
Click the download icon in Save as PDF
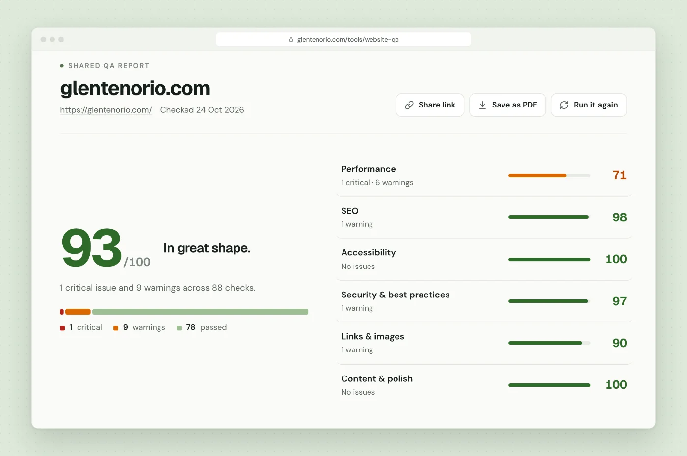click(x=482, y=105)
